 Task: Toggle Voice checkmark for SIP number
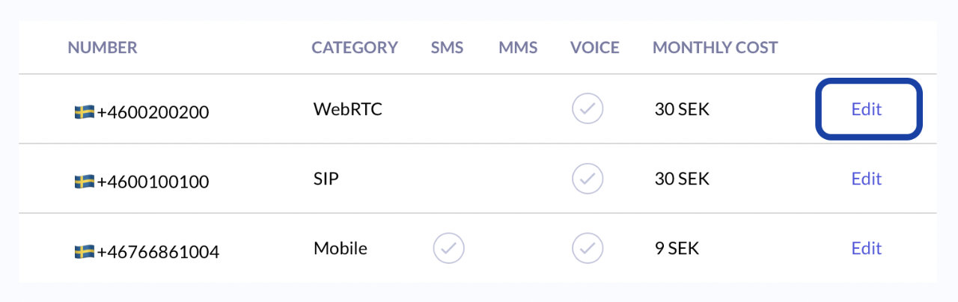point(588,179)
